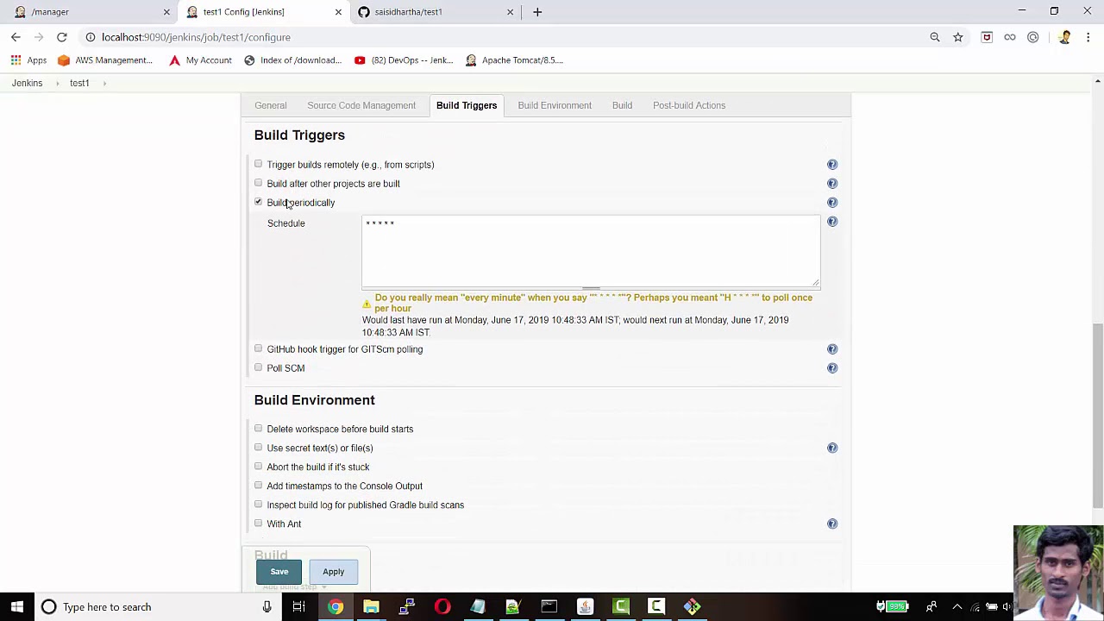Screen dimensions: 1104x621
Task: Expand the test1 breadcrumb dropdown arrow
Action: pyautogui.click(x=104, y=84)
